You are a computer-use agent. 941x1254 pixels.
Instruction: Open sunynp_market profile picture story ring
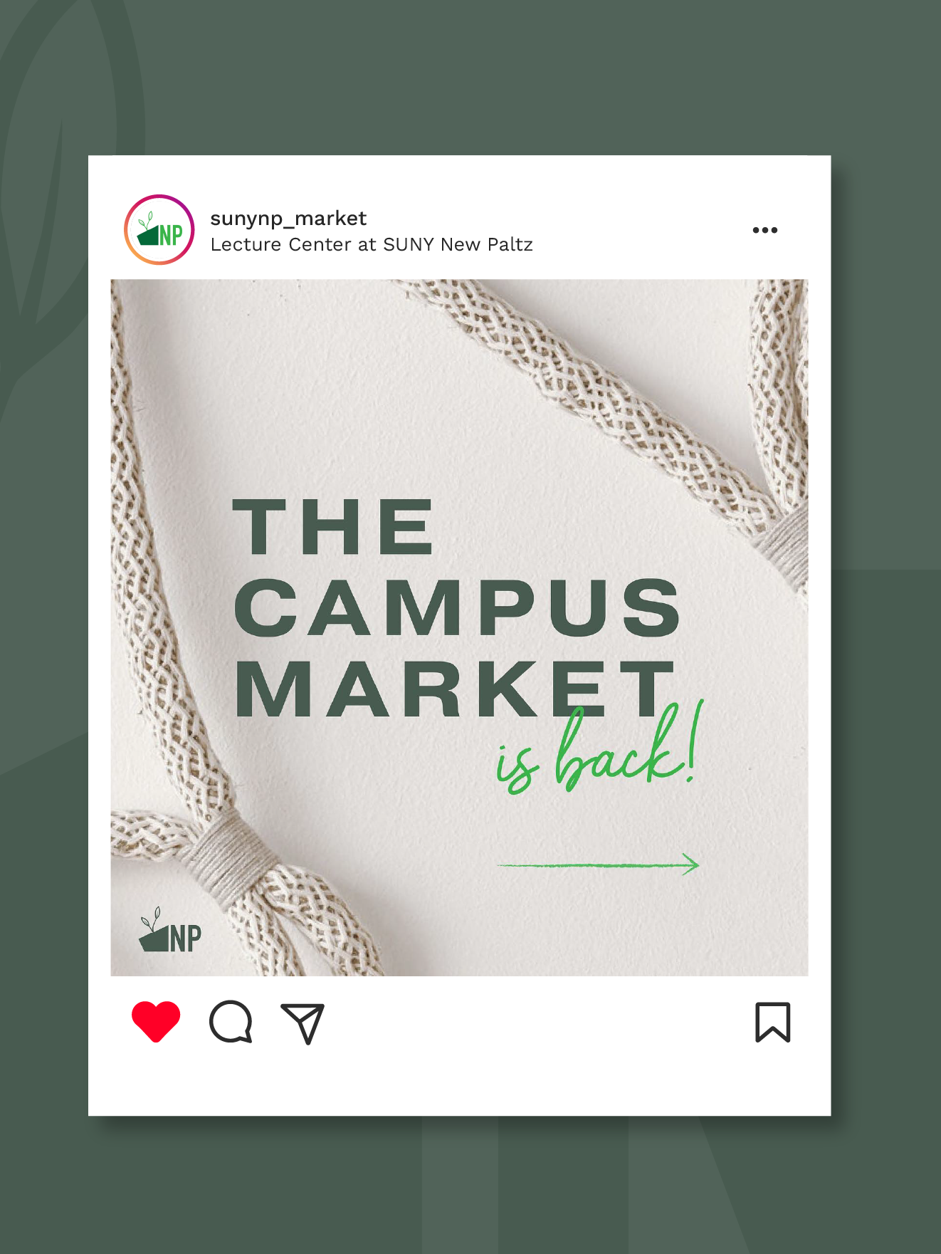(x=159, y=229)
